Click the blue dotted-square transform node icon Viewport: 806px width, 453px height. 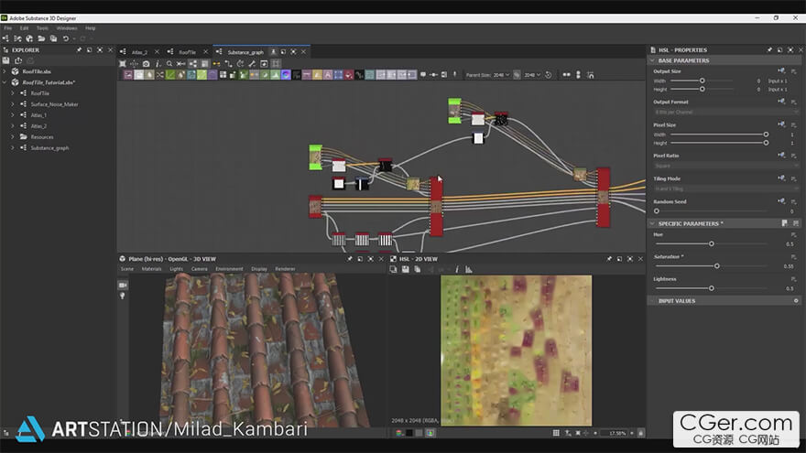pos(338,75)
